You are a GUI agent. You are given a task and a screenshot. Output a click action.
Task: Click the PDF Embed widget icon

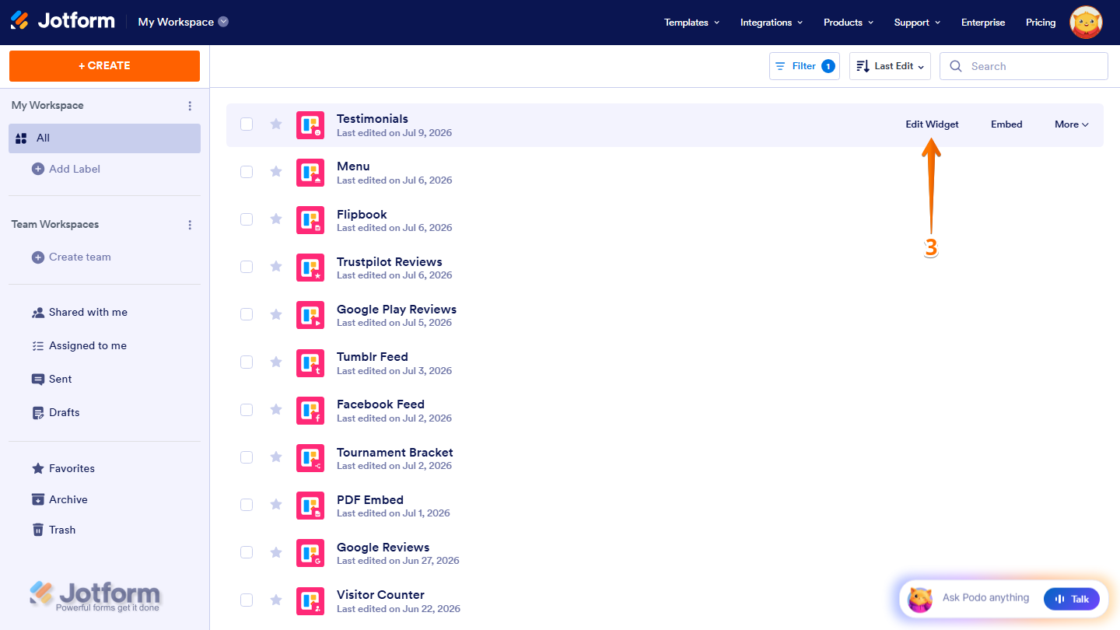(310, 506)
